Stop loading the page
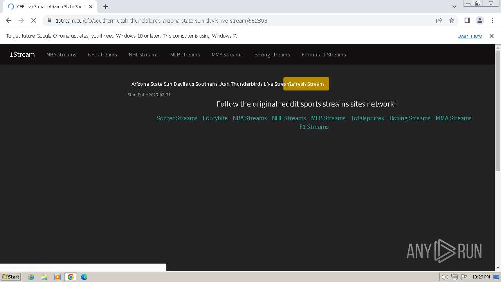501x282 pixels. click(34, 20)
